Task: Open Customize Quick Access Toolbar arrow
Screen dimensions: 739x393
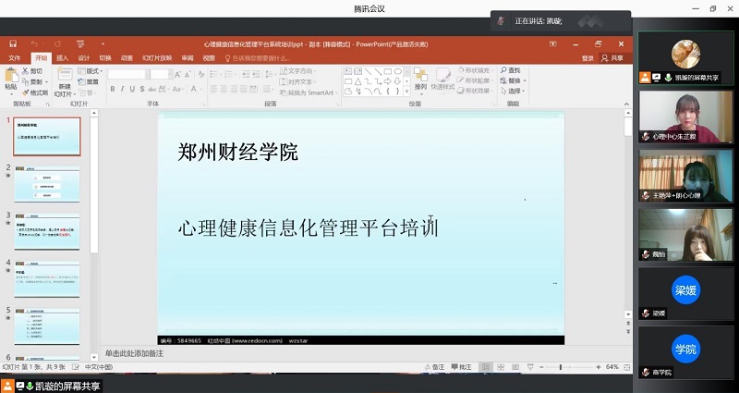Action: tap(103, 43)
